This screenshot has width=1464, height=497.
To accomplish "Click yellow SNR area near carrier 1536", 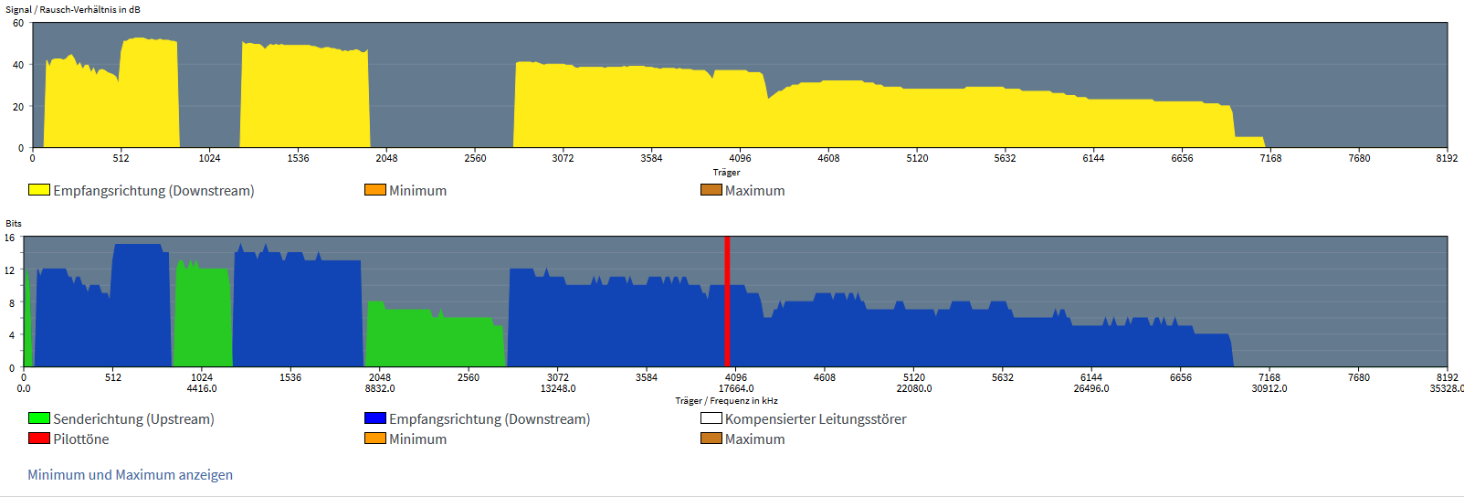I will [304, 96].
